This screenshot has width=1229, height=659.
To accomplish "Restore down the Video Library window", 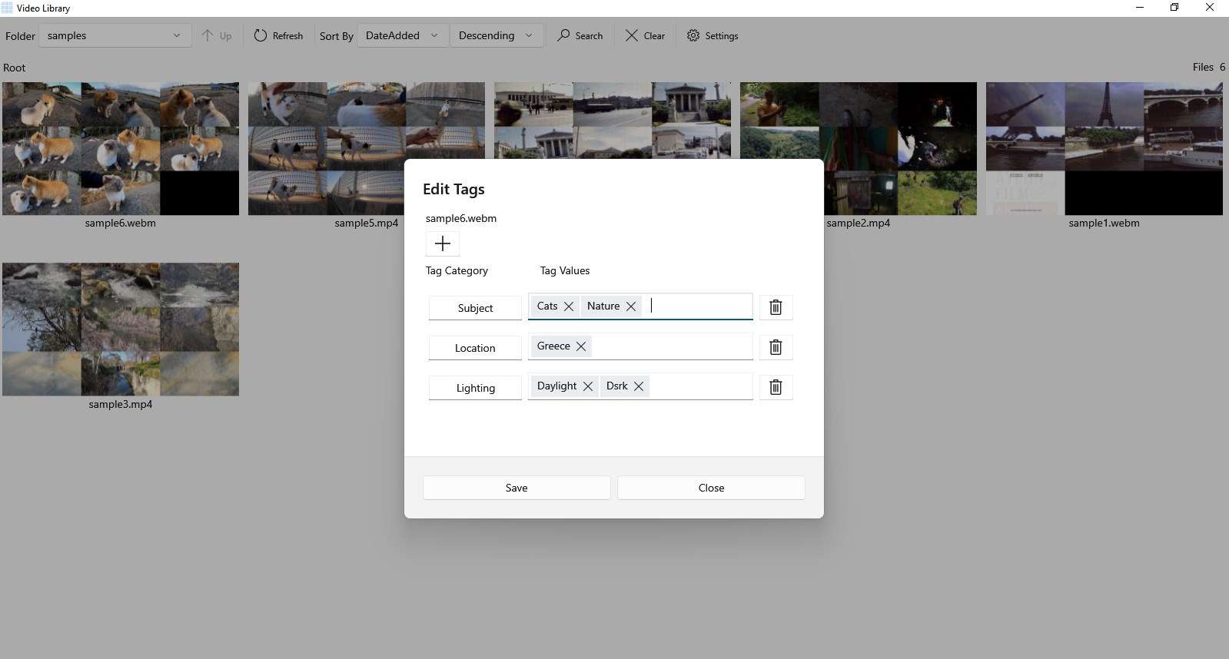I will (1174, 8).
